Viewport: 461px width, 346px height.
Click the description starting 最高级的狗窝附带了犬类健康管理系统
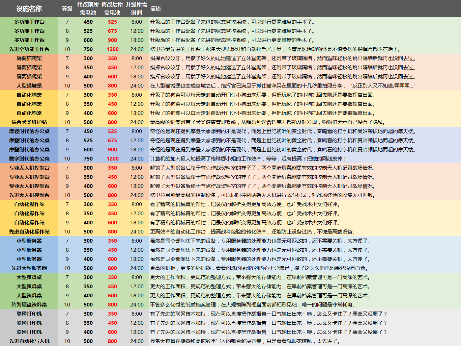pos(268,122)
